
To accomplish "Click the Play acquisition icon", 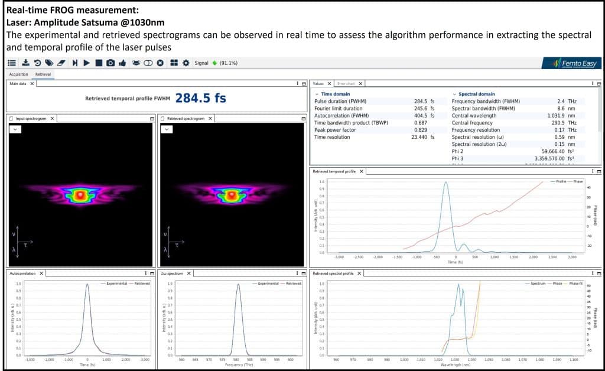I will 87,63.
